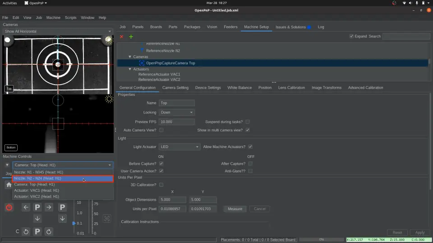Click the red delete X icon

(121, 36)
